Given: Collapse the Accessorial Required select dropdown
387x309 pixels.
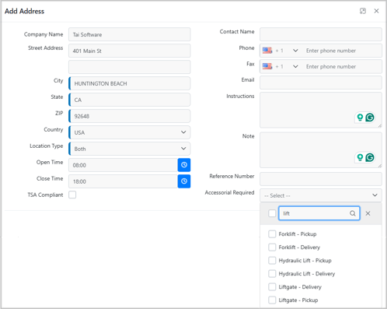Looking at the screenshot, I should [x=321, y=195].
